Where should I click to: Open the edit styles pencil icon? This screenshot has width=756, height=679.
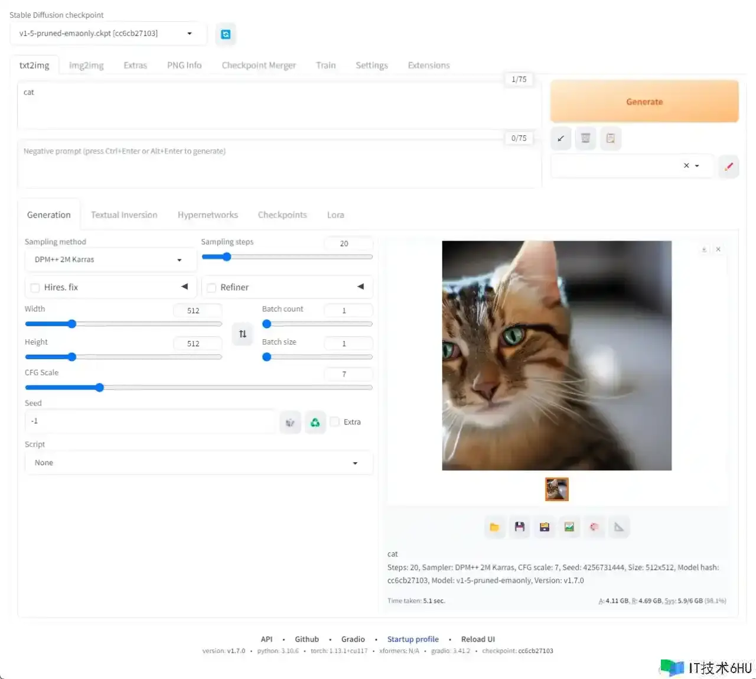[x=729, y=166]
